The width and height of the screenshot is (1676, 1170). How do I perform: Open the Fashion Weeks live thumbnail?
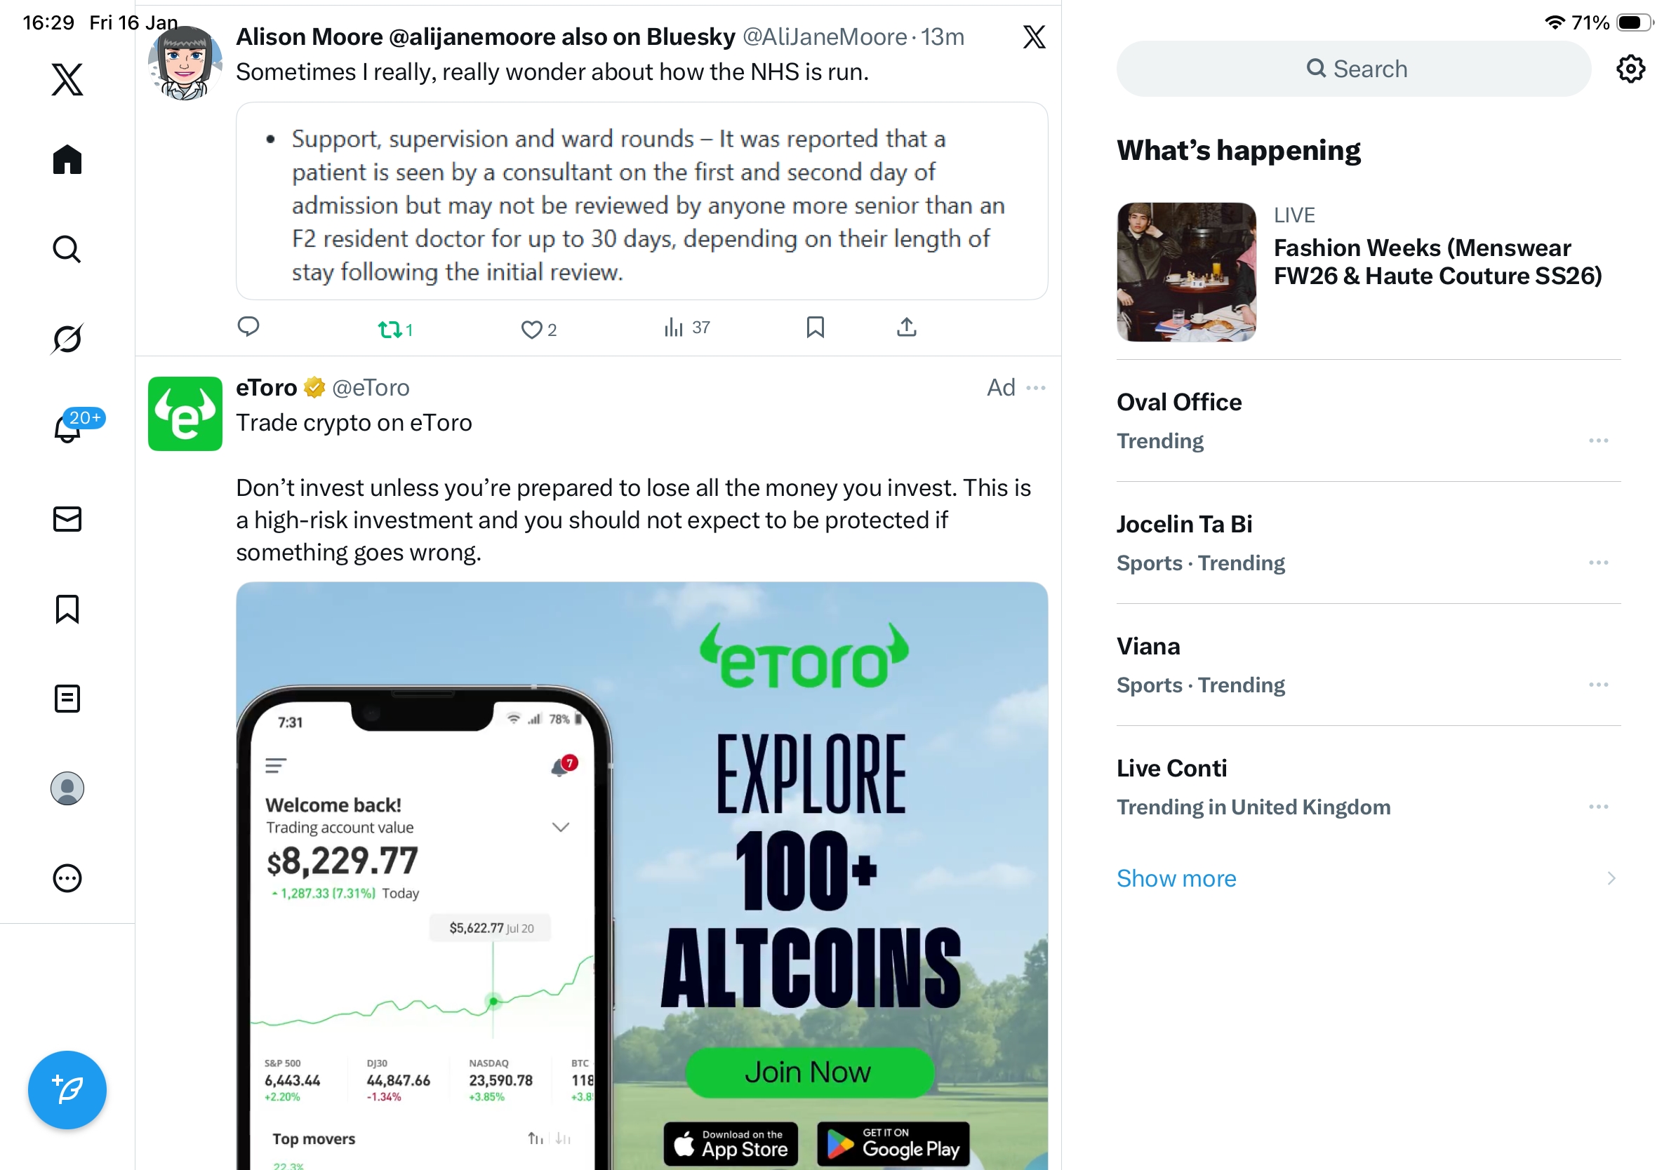click(x=1185, y=271)
